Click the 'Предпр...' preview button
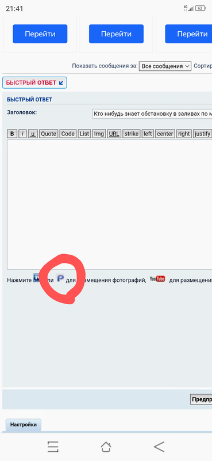Viewport: 212px width, 461px height. 201,399
